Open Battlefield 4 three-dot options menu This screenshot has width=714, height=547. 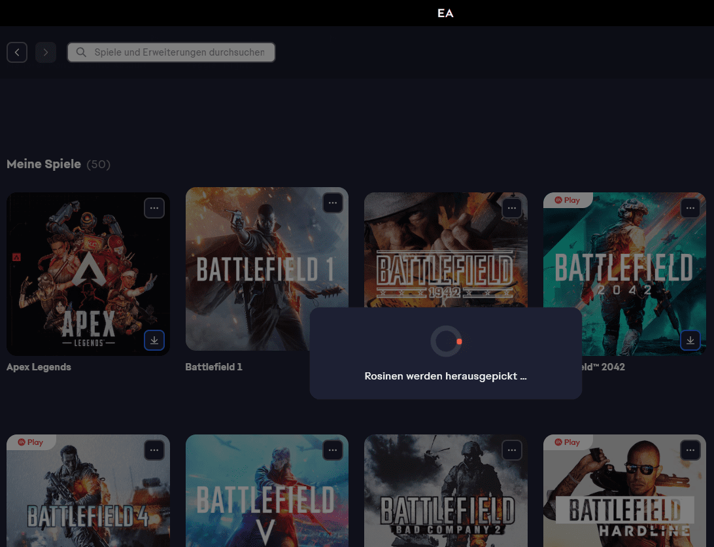(154, 450)
